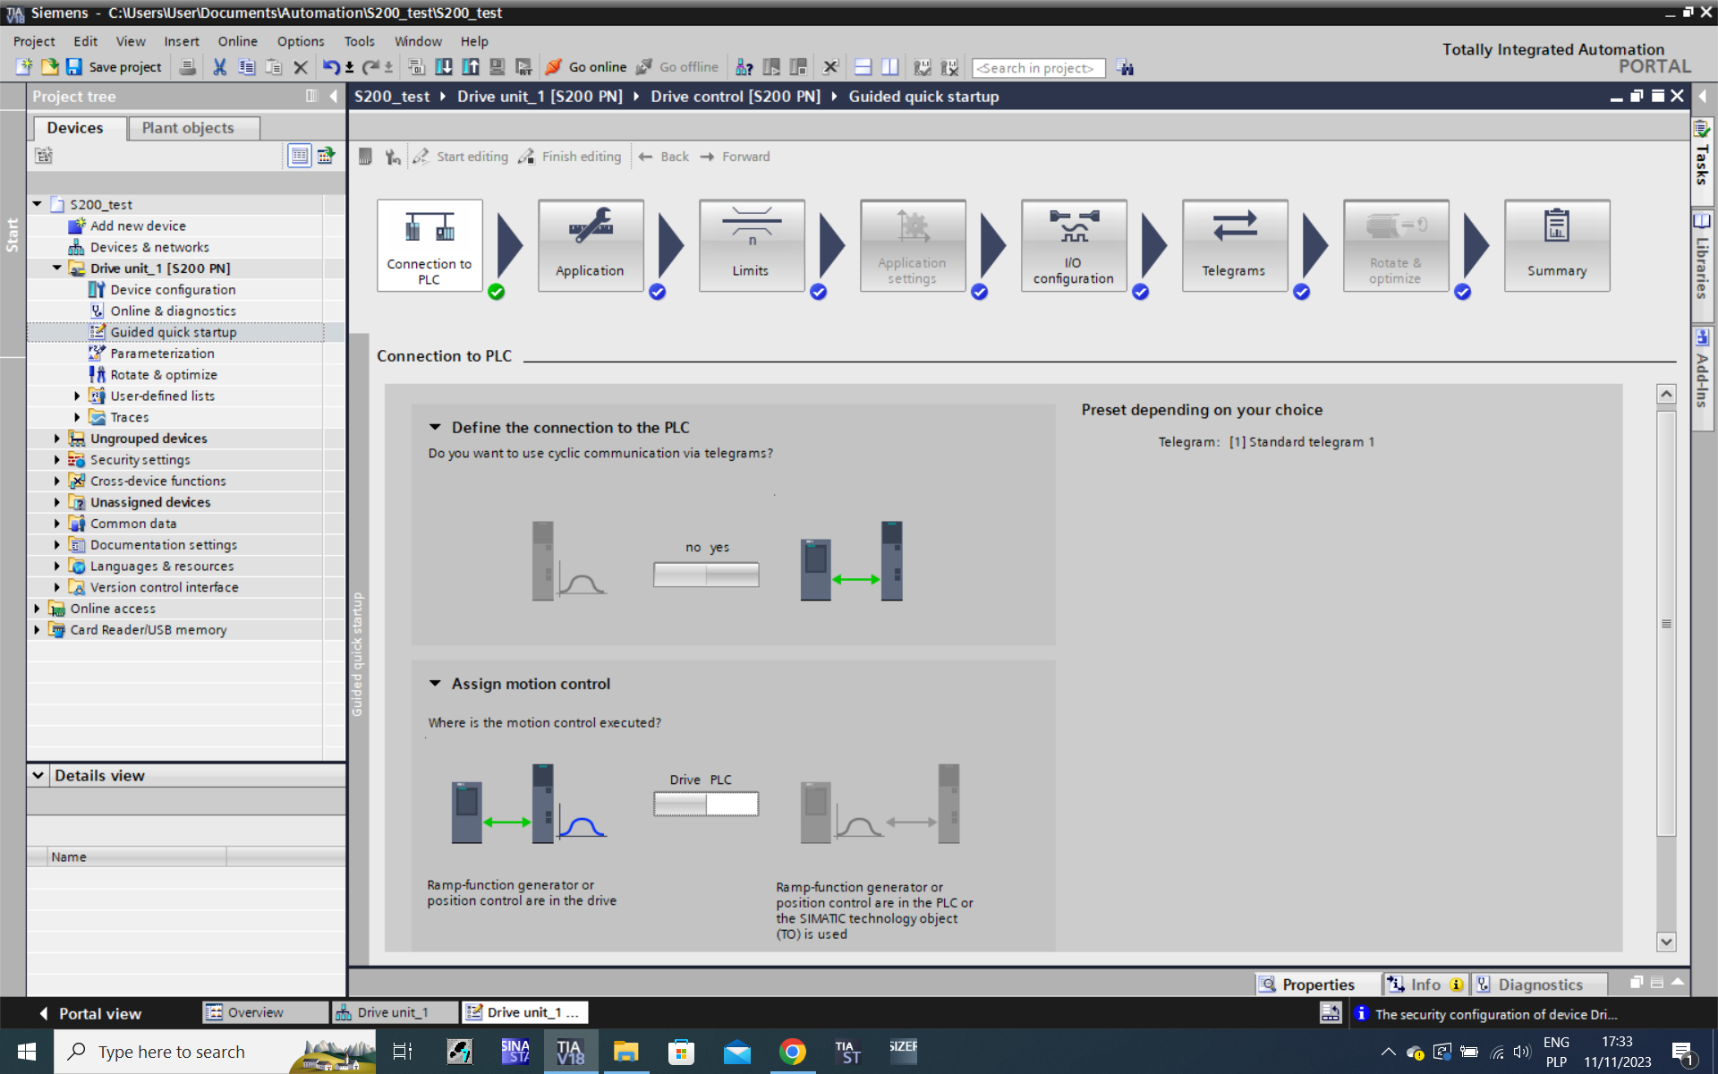
Task: Click the Undo arrow in toolbar
Action: pyautogui.click(x=330, y=67)
